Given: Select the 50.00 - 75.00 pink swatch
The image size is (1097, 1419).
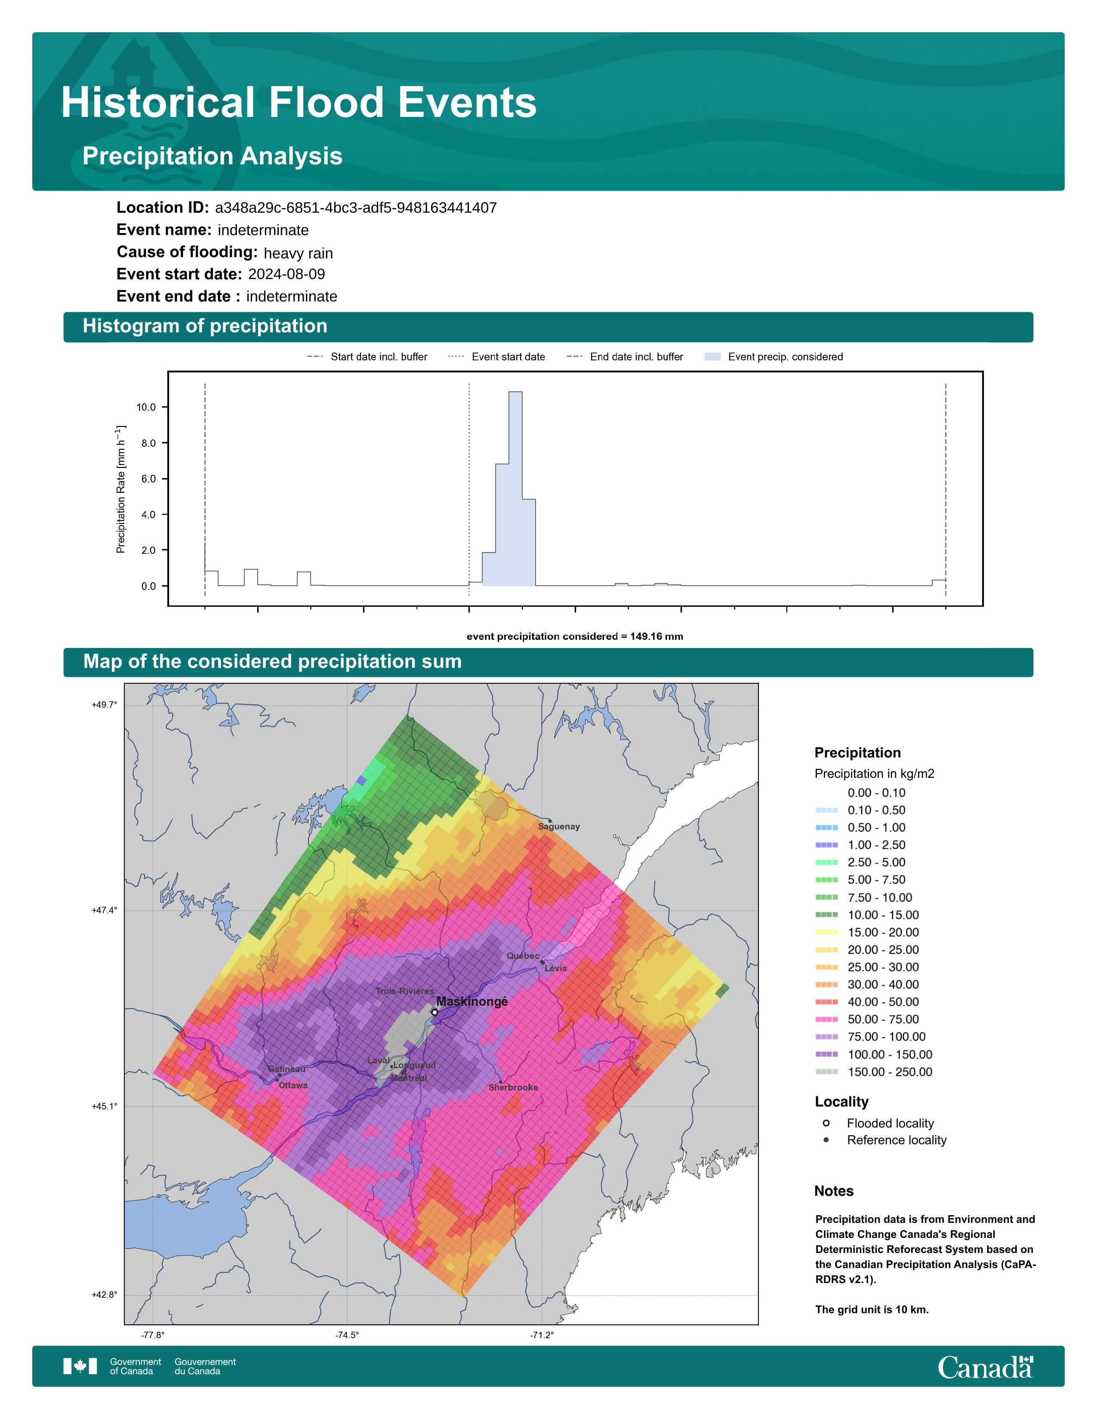Looking at the screenshot, I should (827, 1019).
